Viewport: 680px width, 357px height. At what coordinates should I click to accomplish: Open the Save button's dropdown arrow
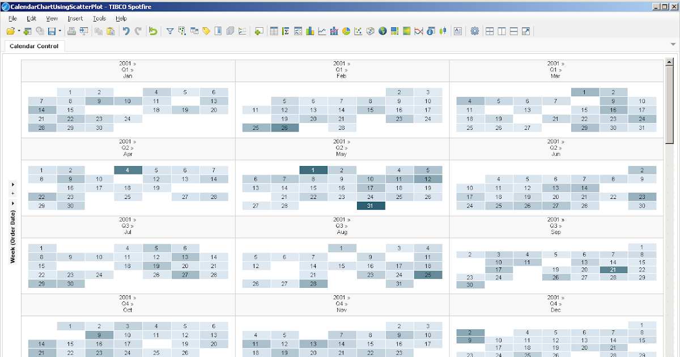pos(59,31)
